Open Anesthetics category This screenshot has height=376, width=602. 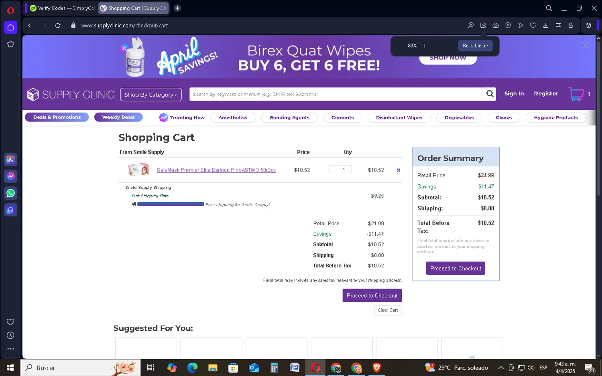point(233,117)
